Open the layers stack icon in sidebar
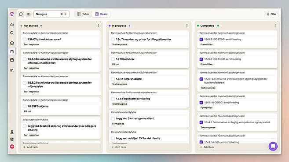This screenshot has height=162, width=289. click(12, 43)
